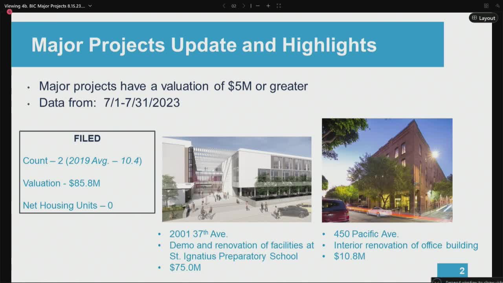This screenshot has width=503, height=283.
Task: Click the 450 Pacific Ave building photo
Action: point(387,170)
